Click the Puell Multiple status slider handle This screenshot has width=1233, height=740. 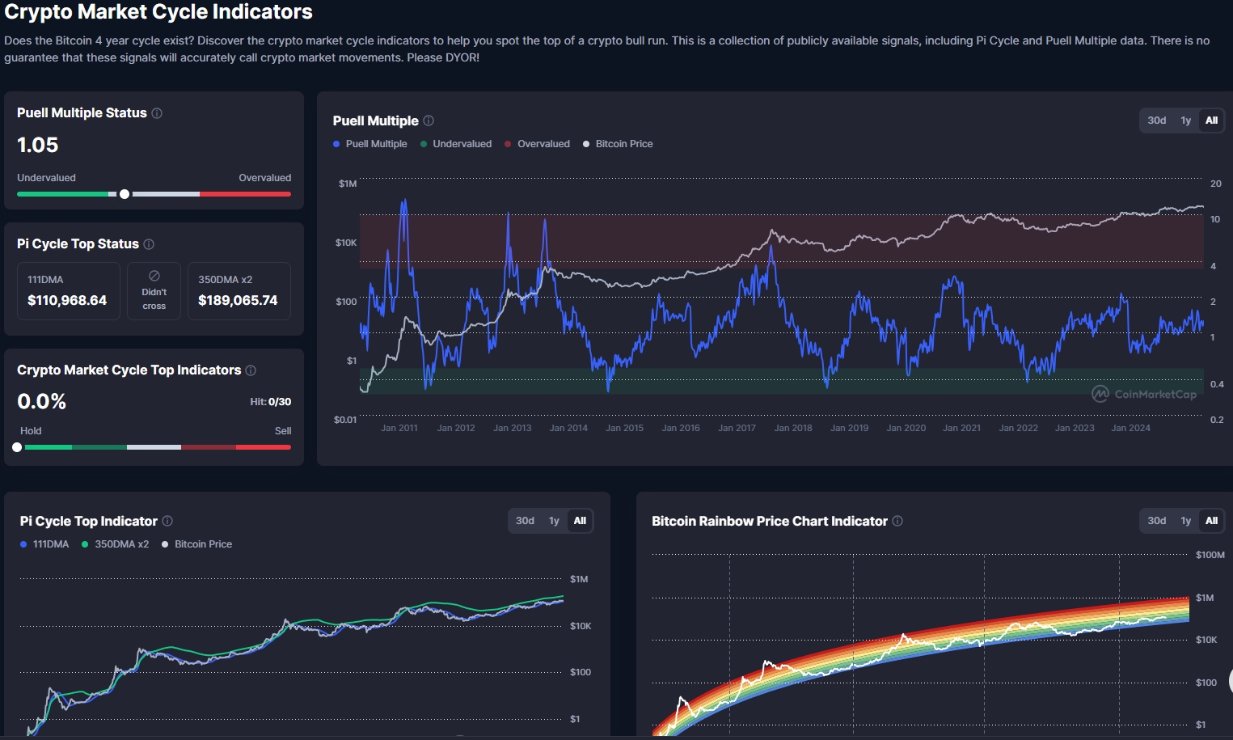125,194
